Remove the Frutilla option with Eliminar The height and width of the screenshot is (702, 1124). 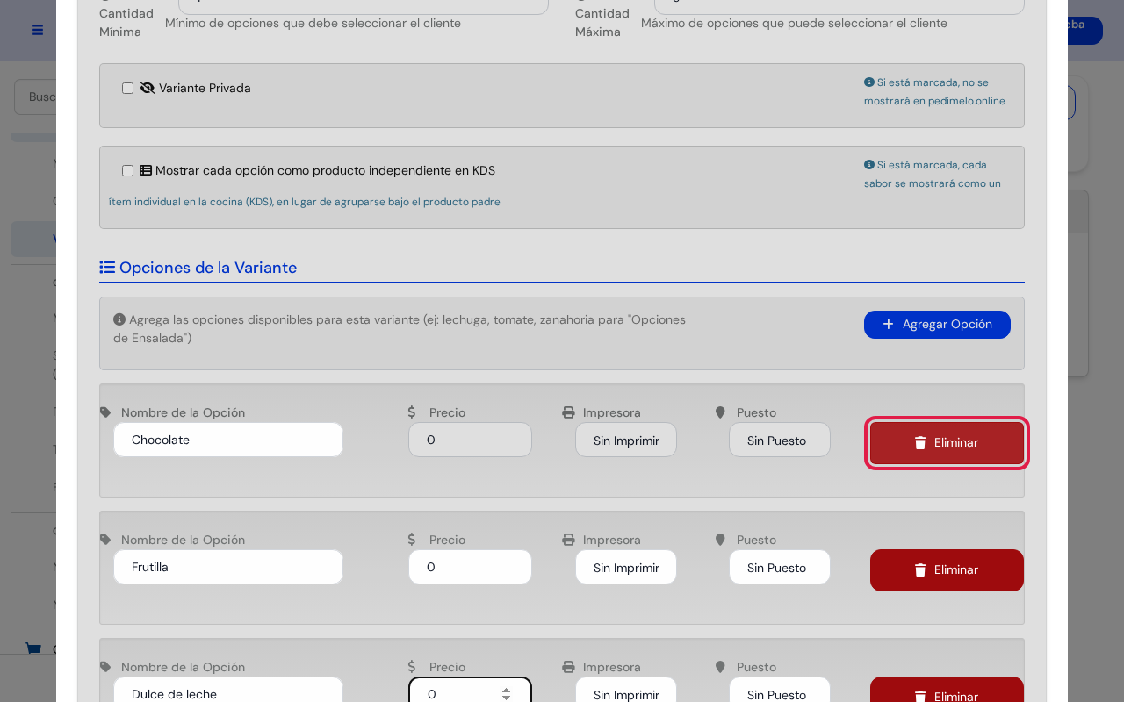point(947,570)
